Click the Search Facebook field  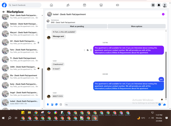click(x=25, y=5)
